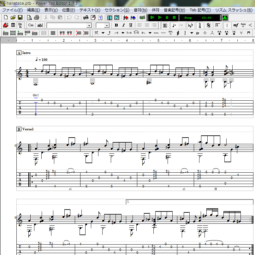Start playback from current position
This screenshot has width=255, height=255.
click(x=160, y=17)
